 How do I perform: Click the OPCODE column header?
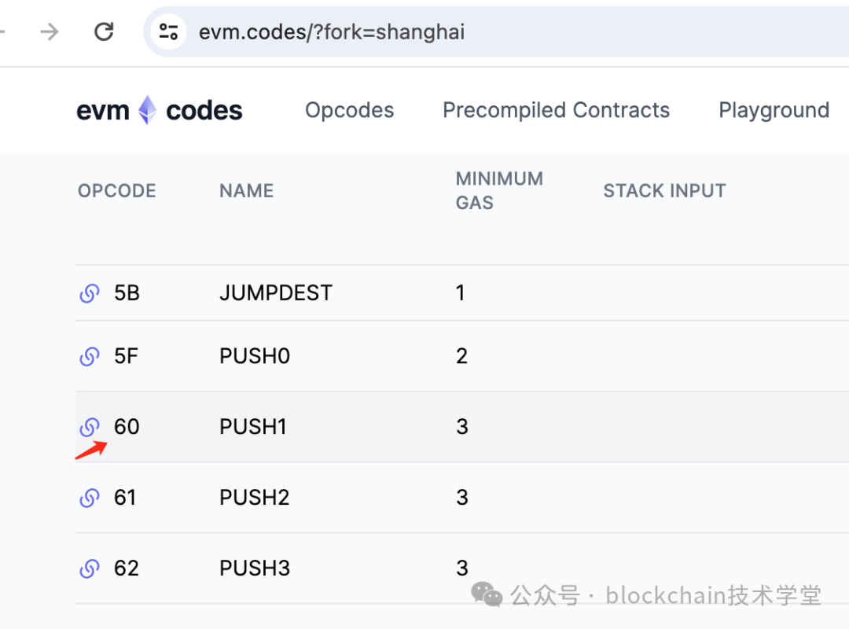pyautogui.click(x=116, y=190)
